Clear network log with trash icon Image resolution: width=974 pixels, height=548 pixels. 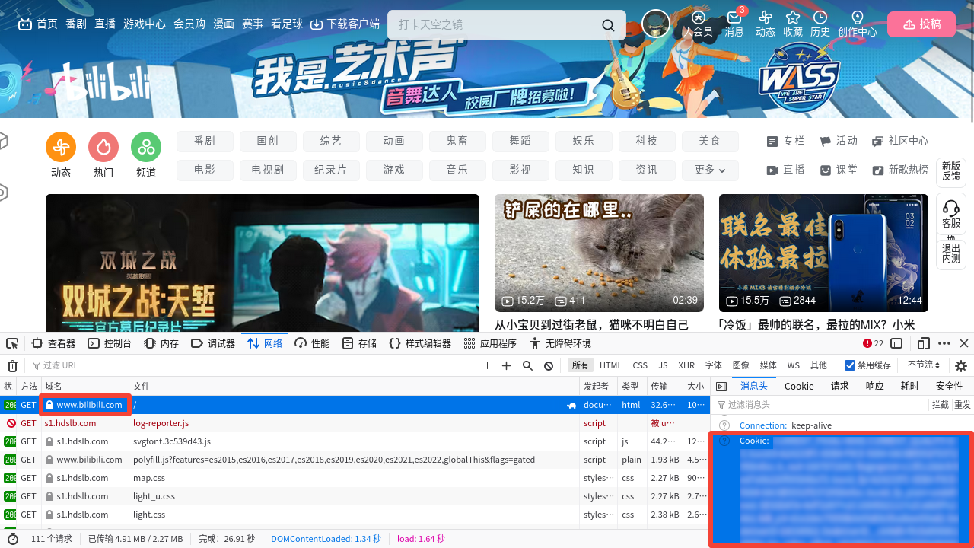12,366
